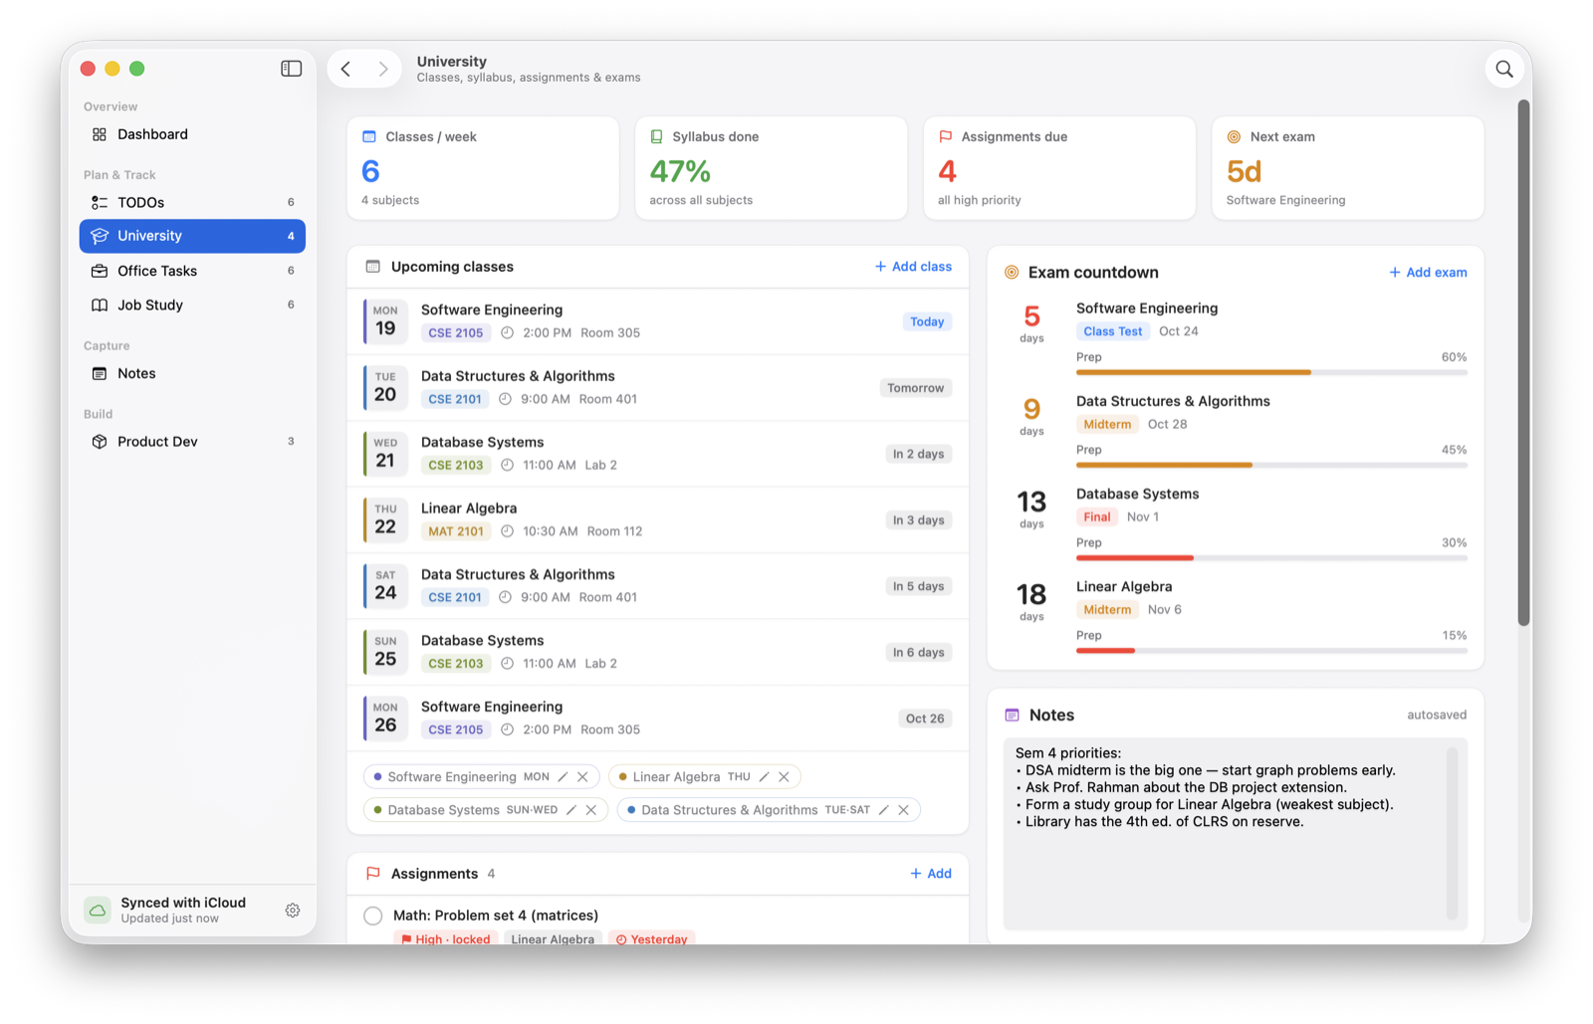Click the Notes panel icon
This screenshot has height=1024, width=1593.
click(1012, 716)
